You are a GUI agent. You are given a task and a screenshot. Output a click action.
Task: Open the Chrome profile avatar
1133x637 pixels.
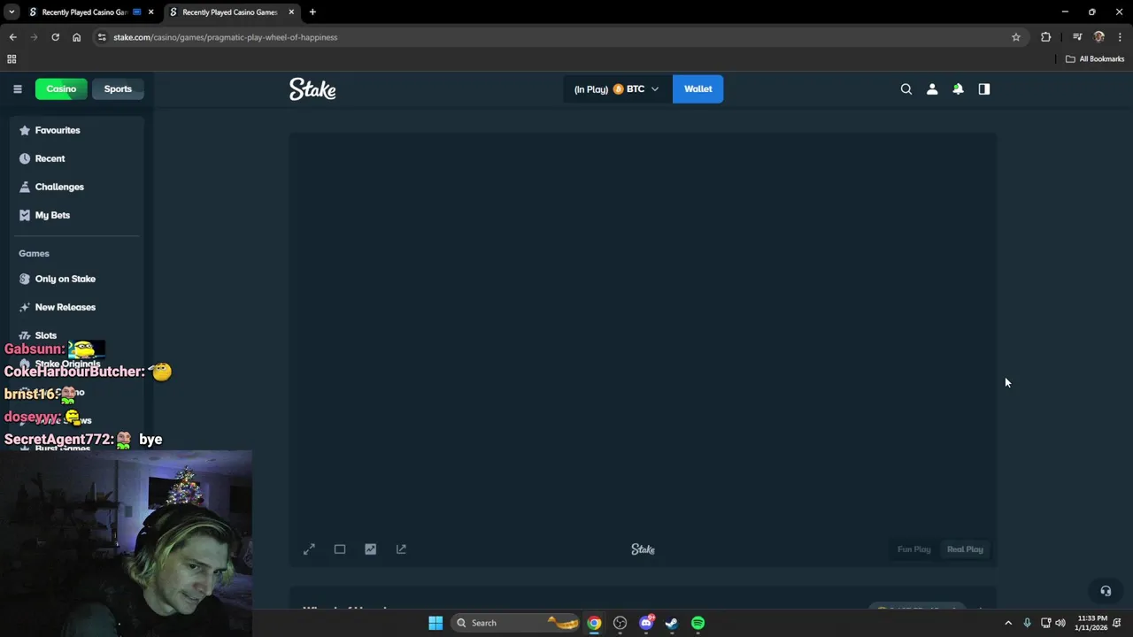coord(1099,37)
